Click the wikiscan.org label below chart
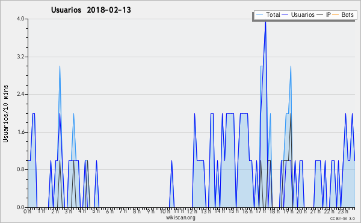The image size is (361, 223). (180, 218)
